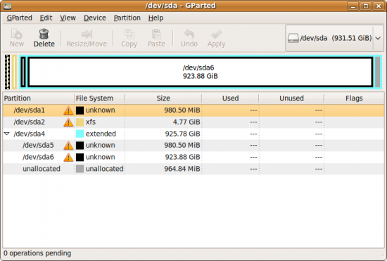The width and height of the screenshot is (387, 261).
Task: Select the /dev/sda6 partition row
Action: click(x=193, y=157)
